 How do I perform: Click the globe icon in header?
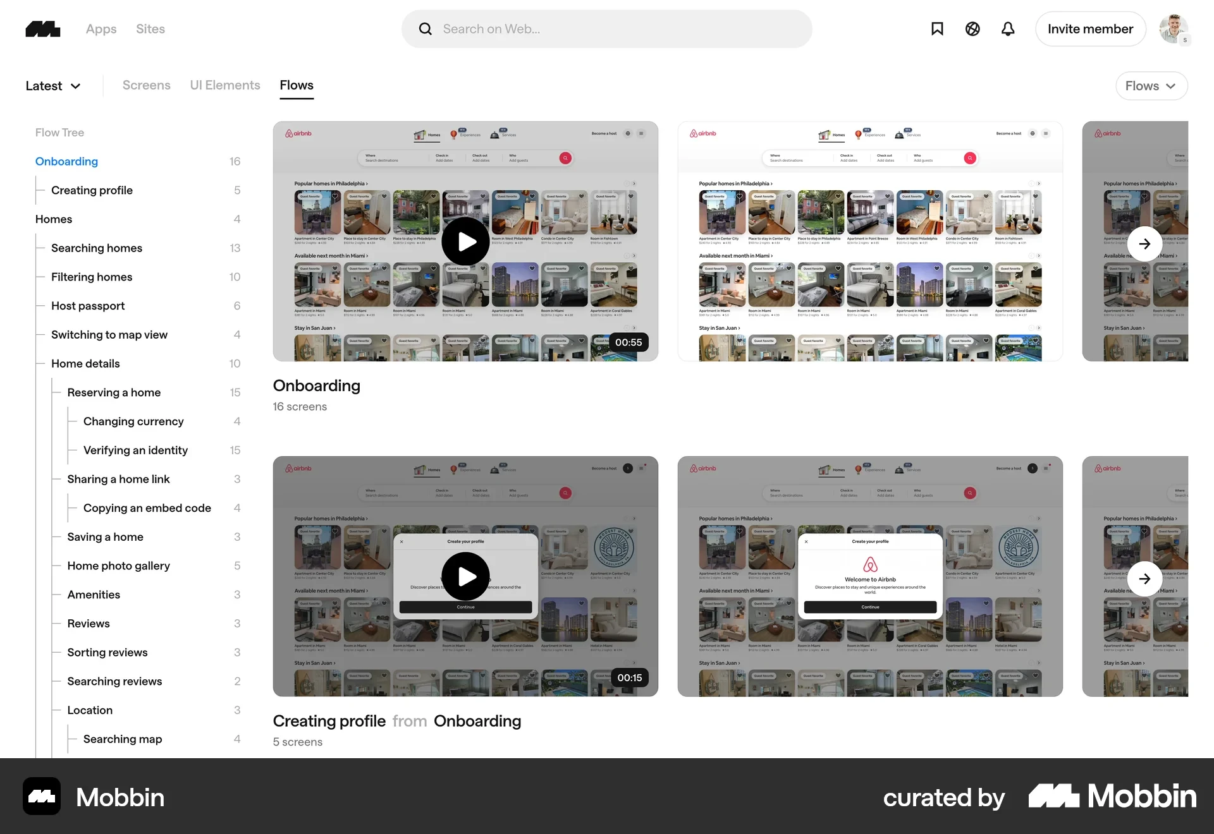972,29
